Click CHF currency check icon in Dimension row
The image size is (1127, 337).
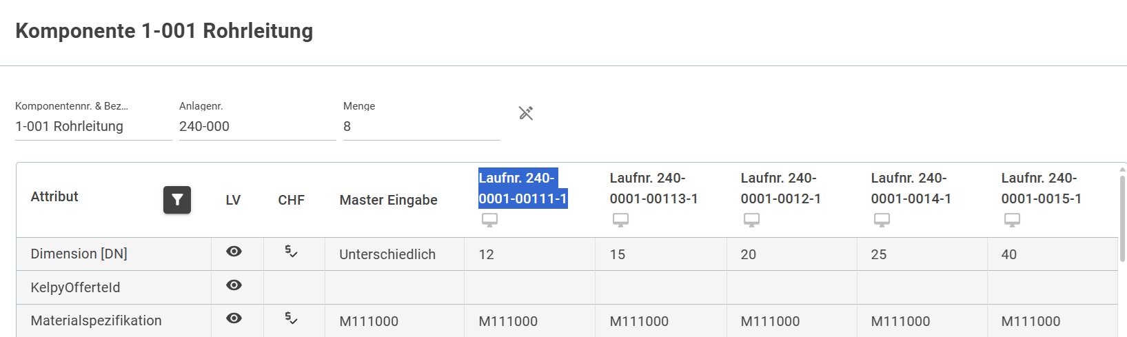tap(291, 252)
